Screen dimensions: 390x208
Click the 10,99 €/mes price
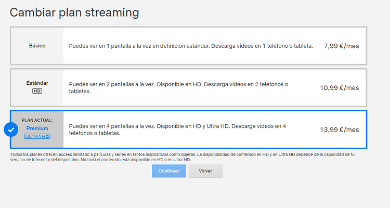click(339, 88)
